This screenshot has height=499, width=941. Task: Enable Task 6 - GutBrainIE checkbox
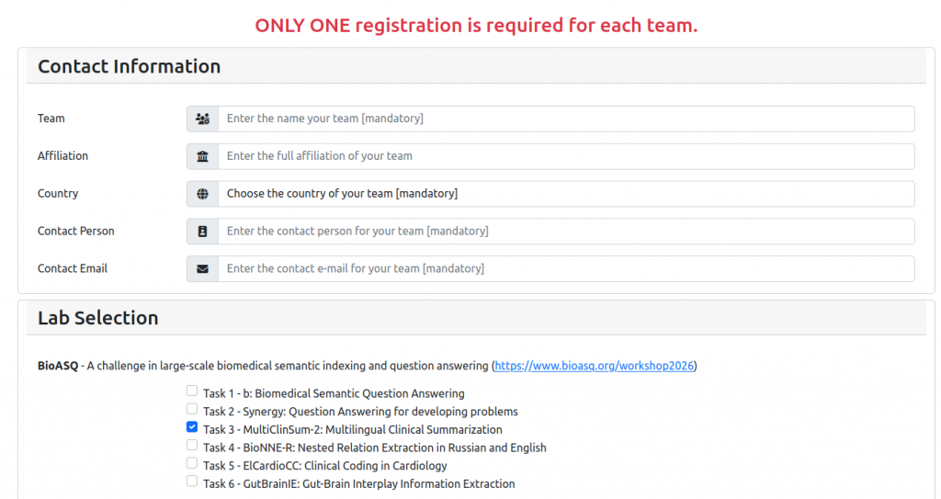[192, 482]
